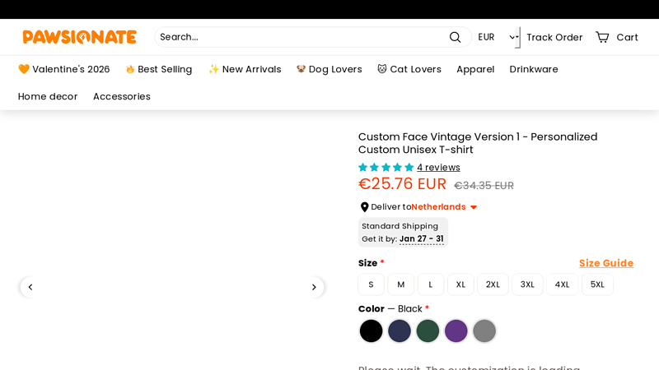The image size is (659, 370).
Task: Select size XL option
Action: pos(460,284)
